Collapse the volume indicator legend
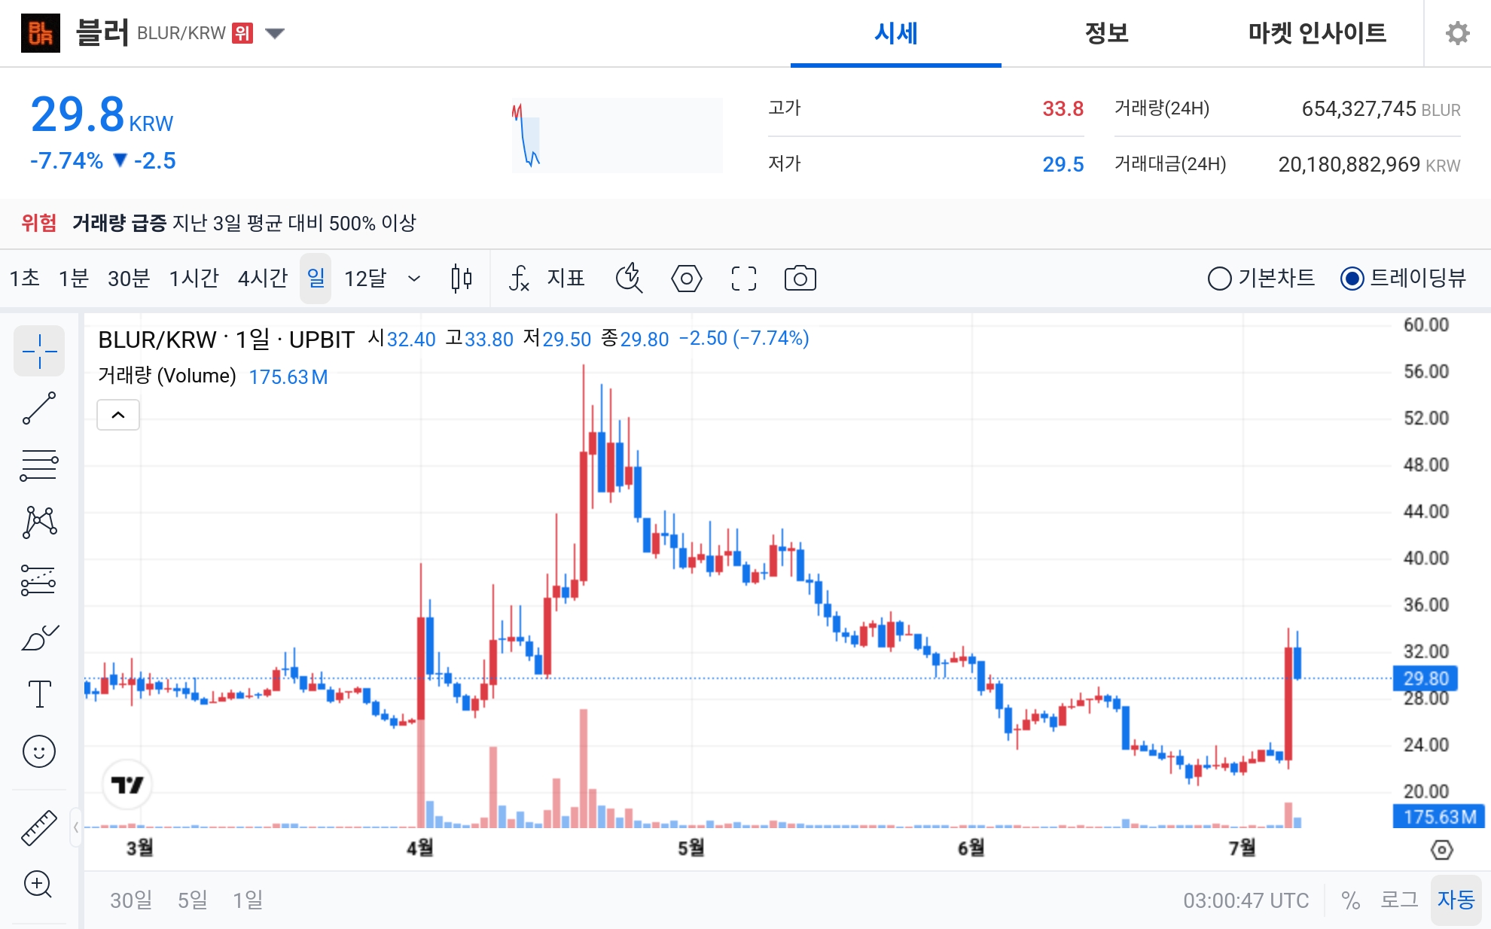This screenshot has height=929, width=1491. pos(118,415)
